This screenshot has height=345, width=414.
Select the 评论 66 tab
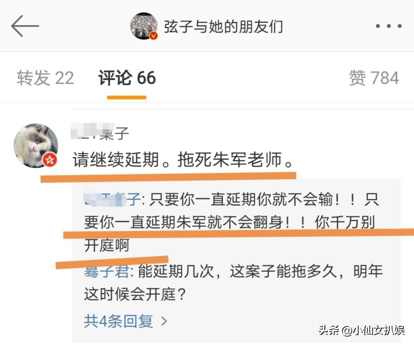point(127,78)
